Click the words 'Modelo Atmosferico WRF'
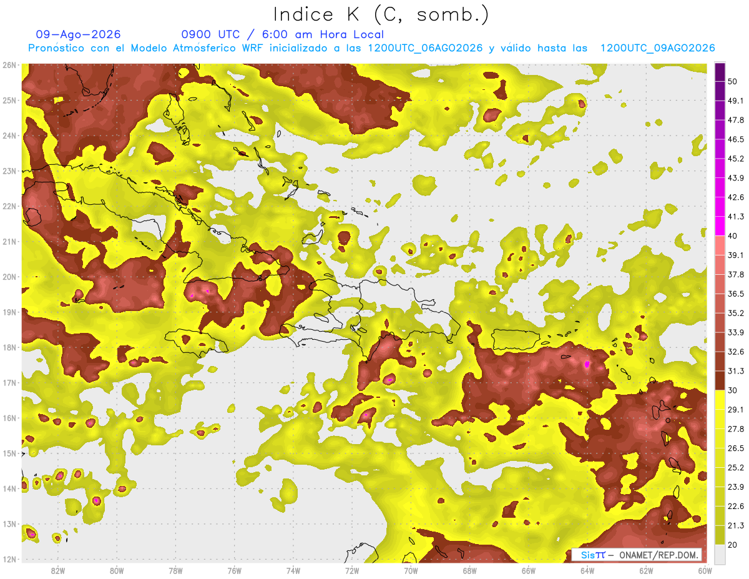749x579 pixels. pos(198,48)
